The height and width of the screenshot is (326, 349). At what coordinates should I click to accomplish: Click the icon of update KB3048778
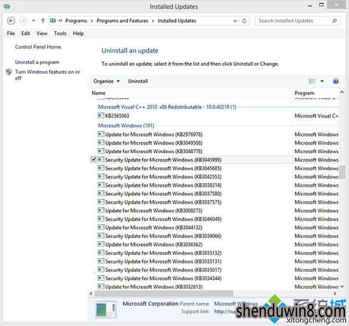click(x=101, y=151)
